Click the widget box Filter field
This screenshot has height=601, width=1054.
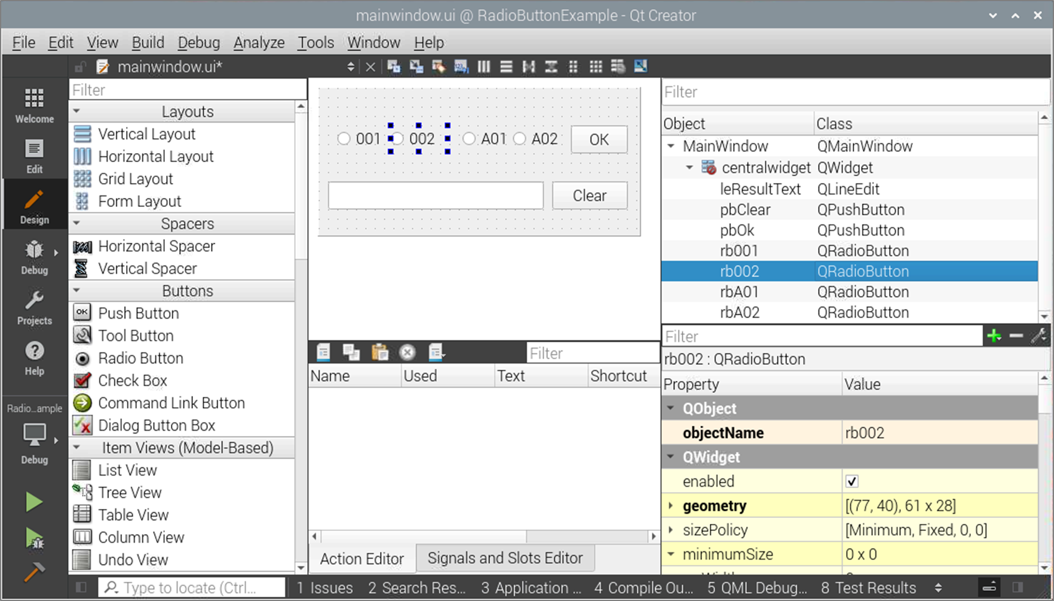tap(188, 90)
